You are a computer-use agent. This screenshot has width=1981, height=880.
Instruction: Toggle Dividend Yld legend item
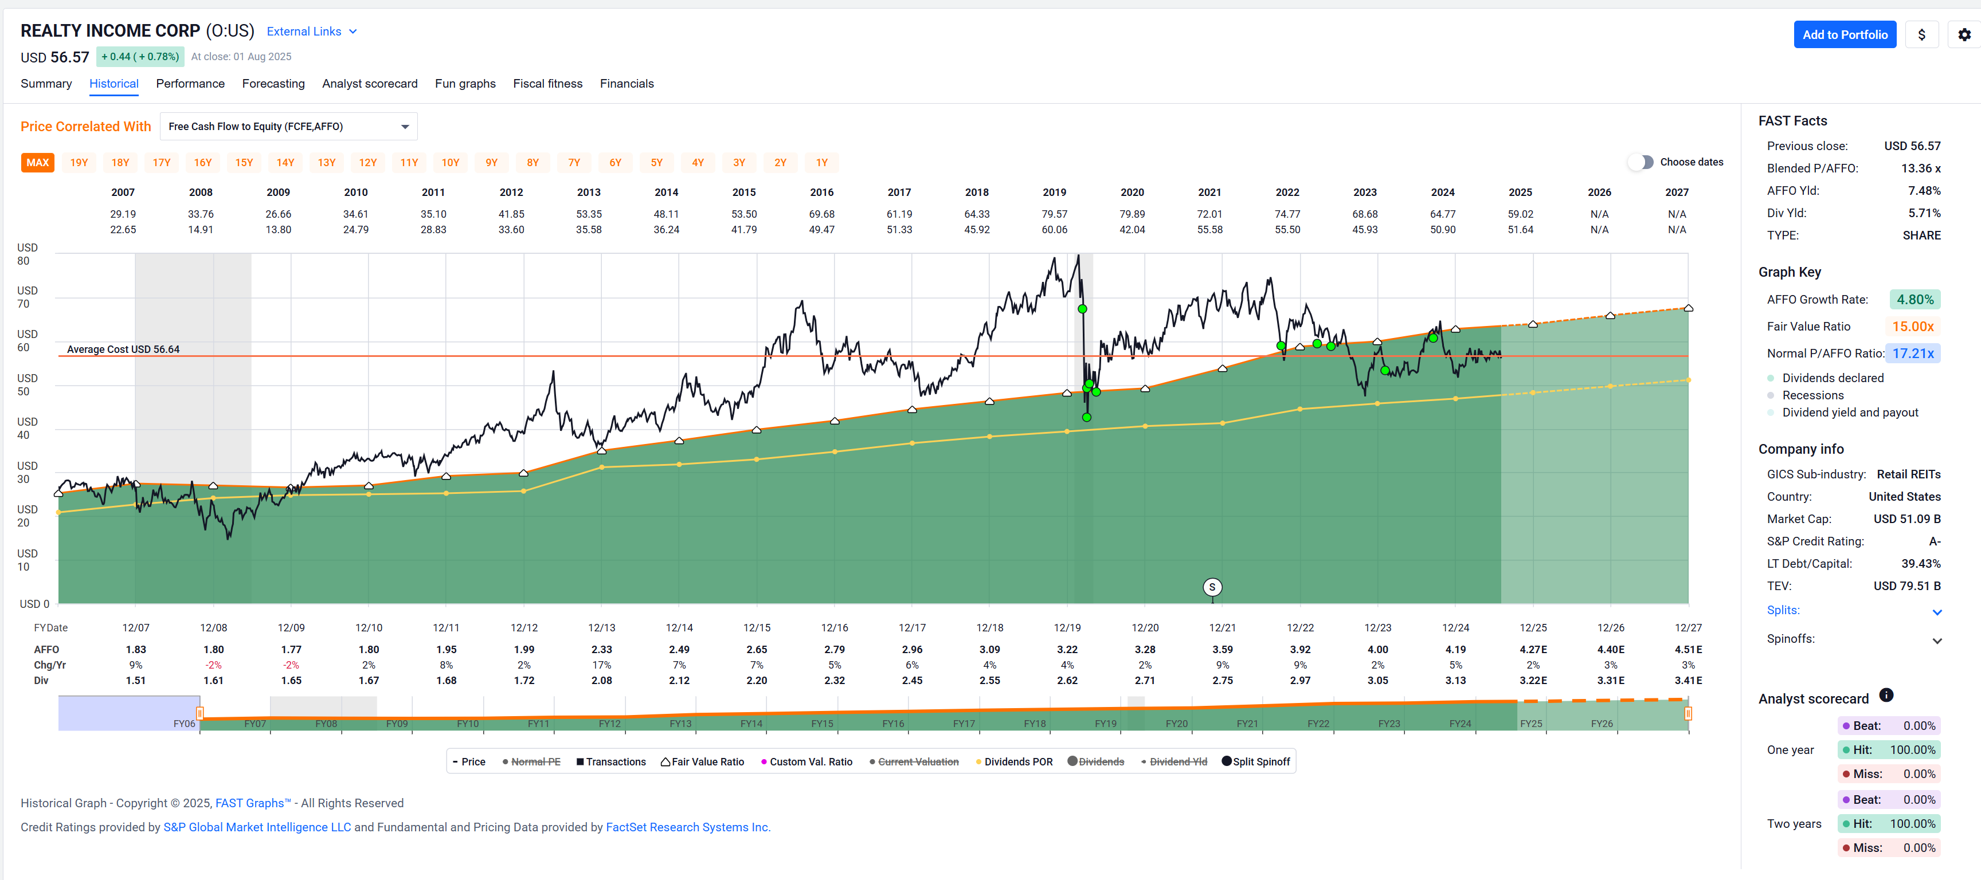1173,761
